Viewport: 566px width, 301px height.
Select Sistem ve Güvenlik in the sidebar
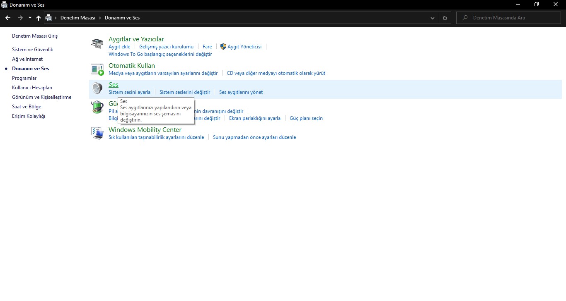pos(32,50)
